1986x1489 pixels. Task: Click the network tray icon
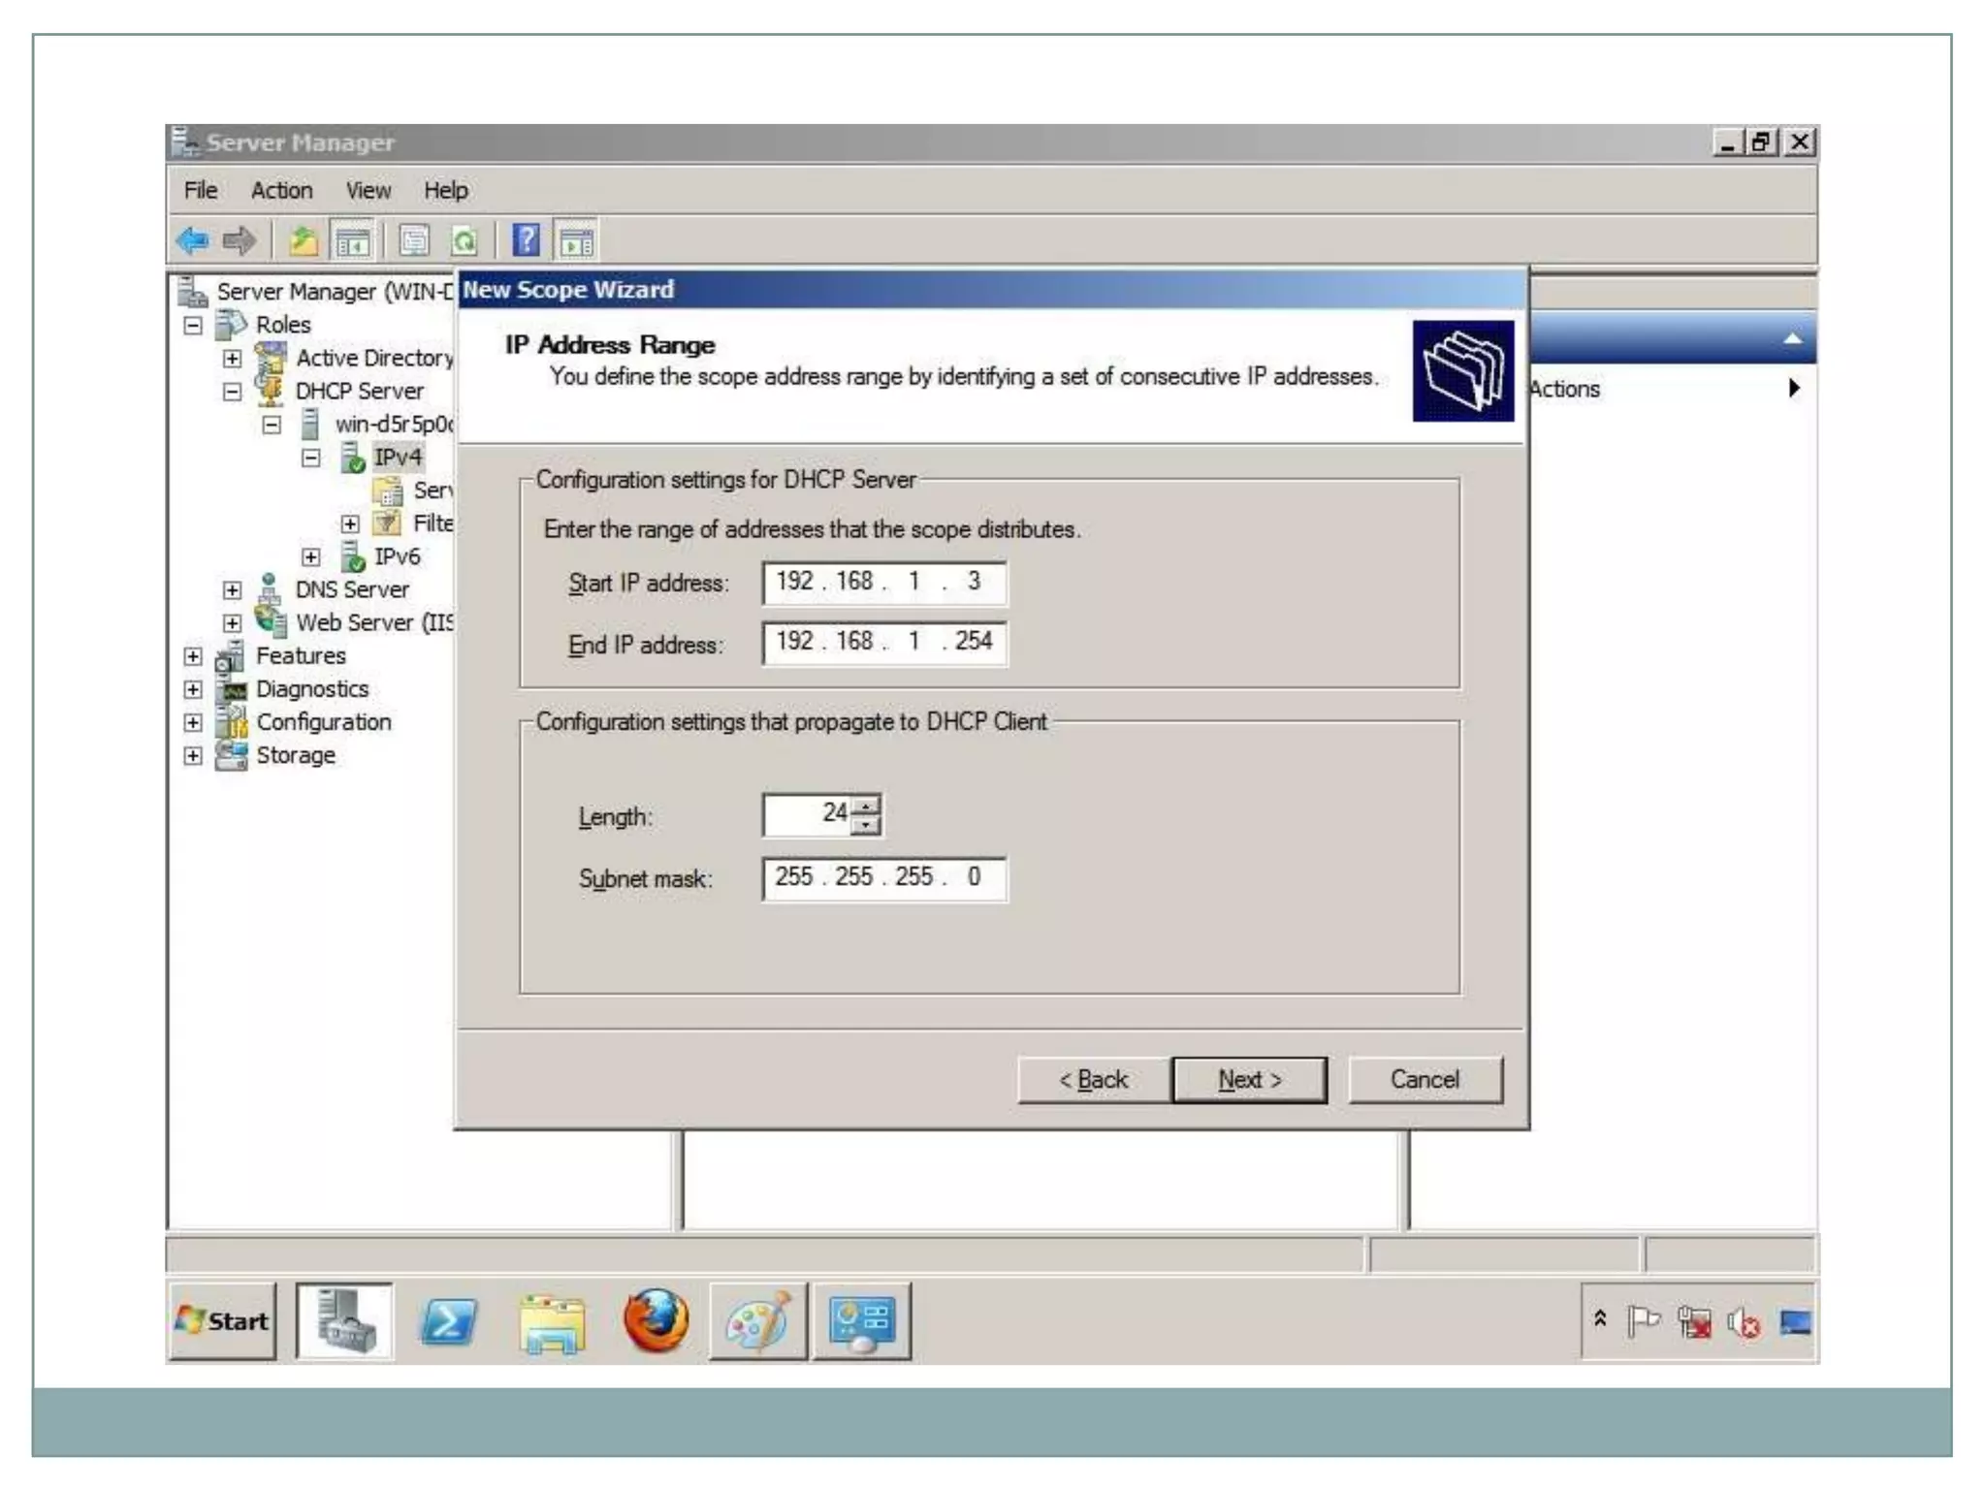tap(1693, 1322)
